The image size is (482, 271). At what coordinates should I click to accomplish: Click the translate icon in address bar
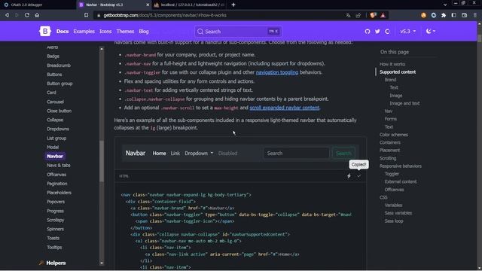pyautogui.click(x=348, y=15)
